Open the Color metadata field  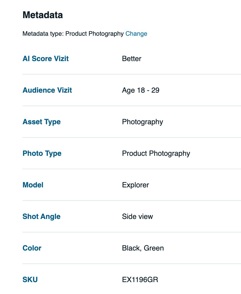pyautogui.click(x=32, y=248)
